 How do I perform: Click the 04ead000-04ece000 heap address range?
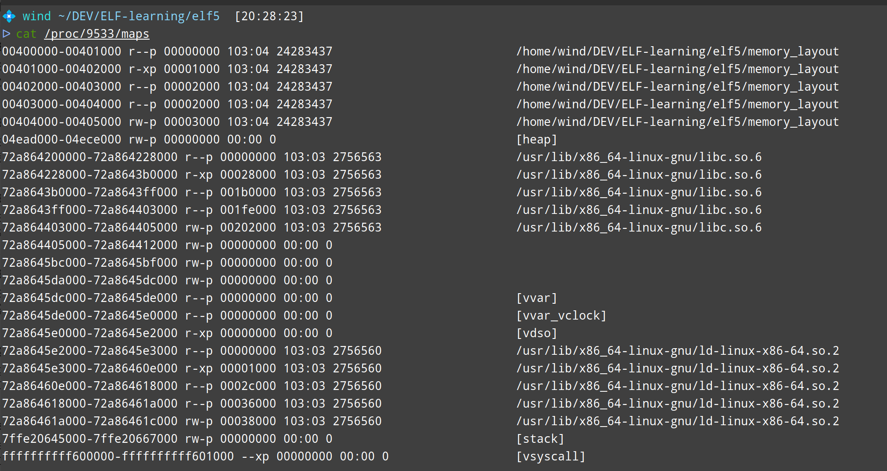(x=62, y=140)
